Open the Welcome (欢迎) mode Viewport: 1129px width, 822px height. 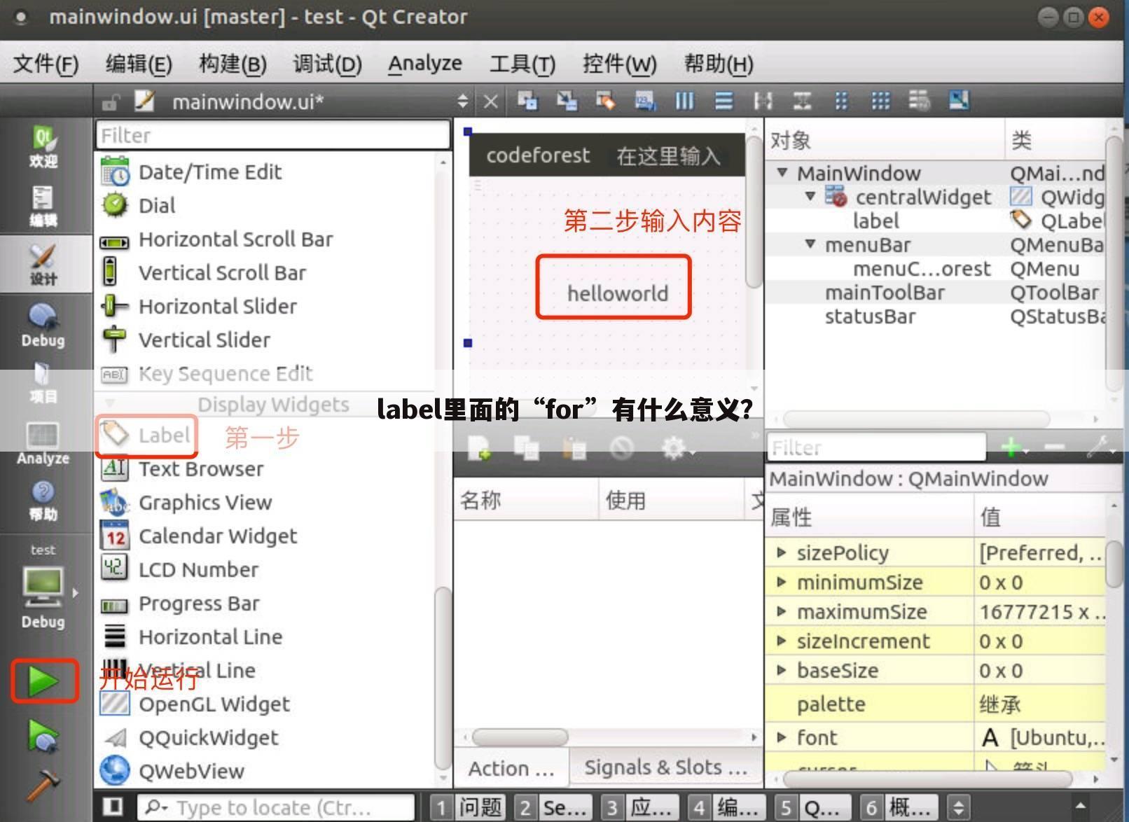click(43, 147)
